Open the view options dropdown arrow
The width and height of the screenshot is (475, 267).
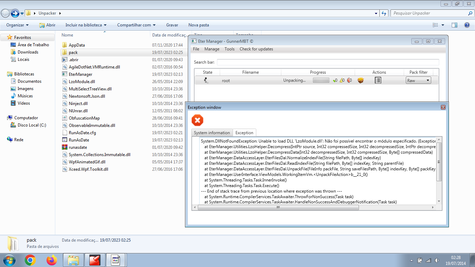coord(443,25)
